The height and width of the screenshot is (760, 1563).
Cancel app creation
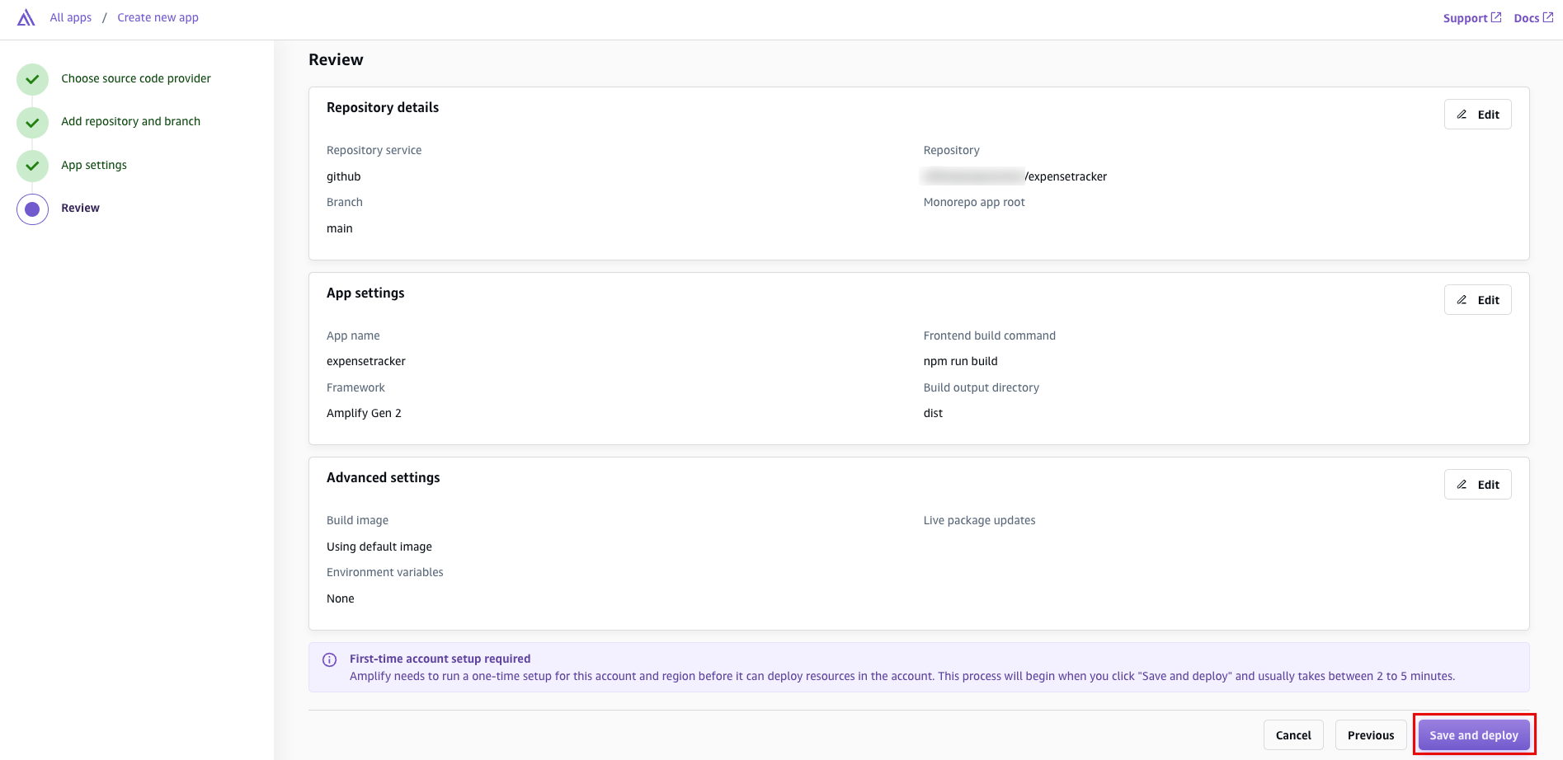pos(1293,735)
